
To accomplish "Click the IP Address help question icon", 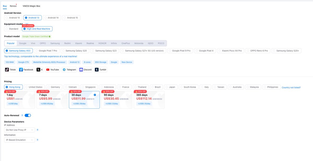I will [38, 130].
